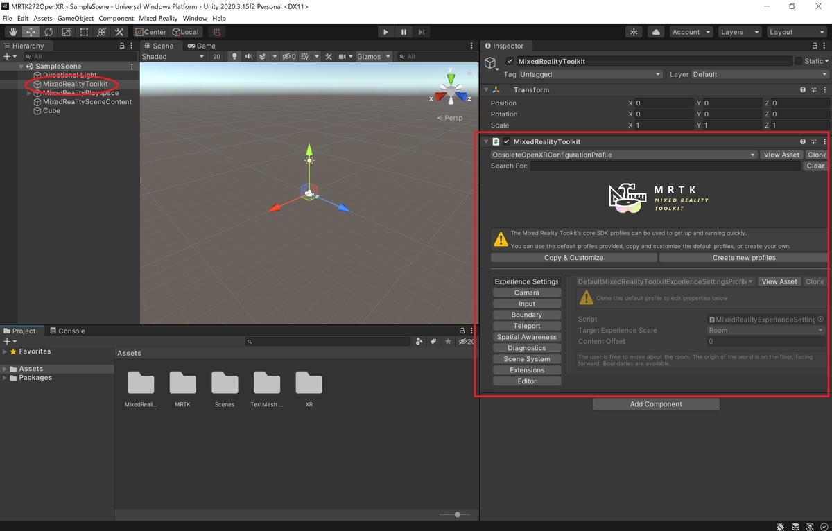832x531 pixels.
Task: Expand MixedRealityPlayspace in Hierarchy
Action: 29,93
